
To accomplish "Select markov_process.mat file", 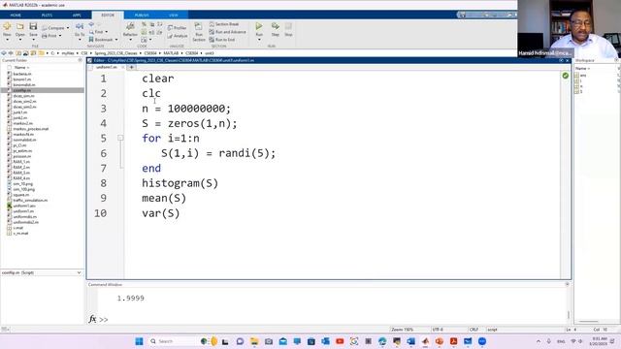I will click(30, 129).
